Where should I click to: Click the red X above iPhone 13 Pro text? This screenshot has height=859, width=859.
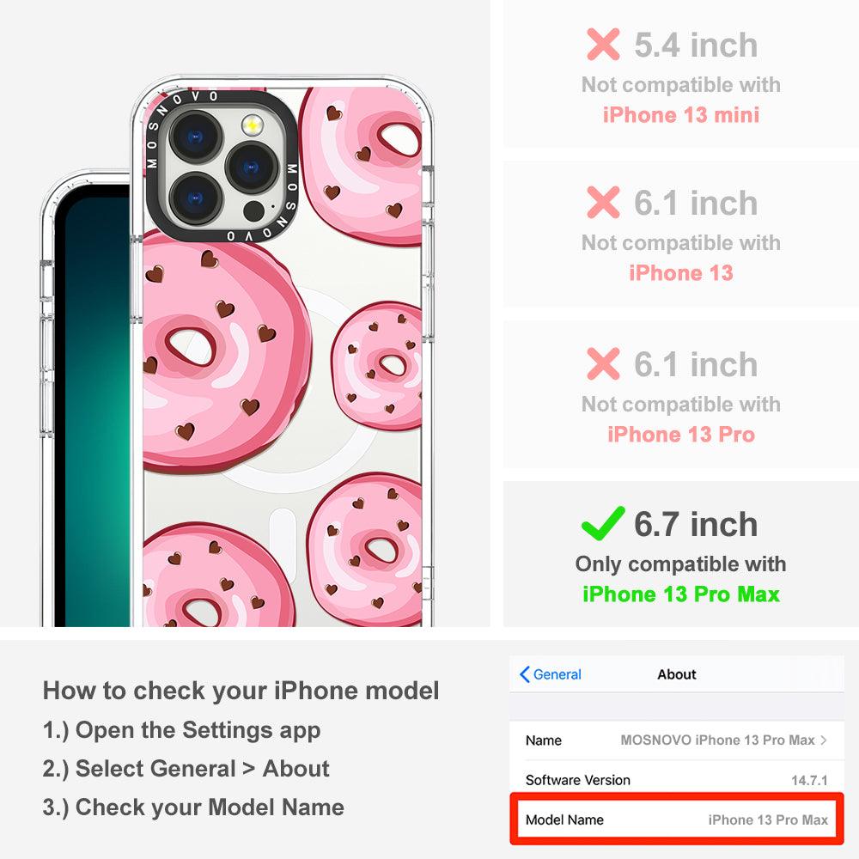(603, 363)
